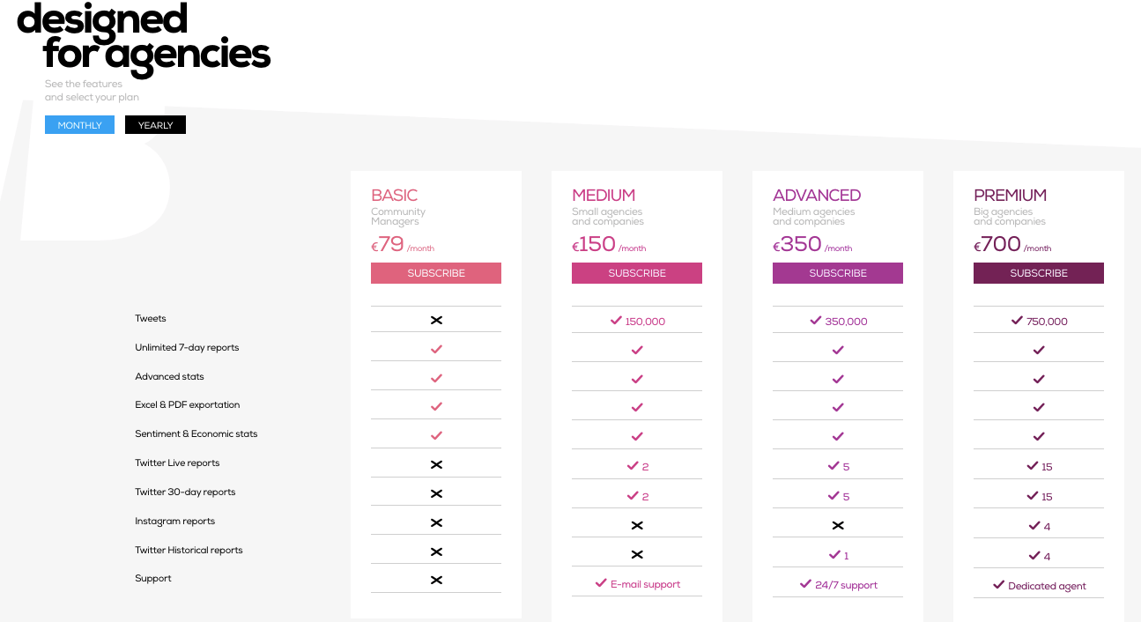
Task: Click Medium plan's Instagram reports cross icon
Action: tap(637, 525)
